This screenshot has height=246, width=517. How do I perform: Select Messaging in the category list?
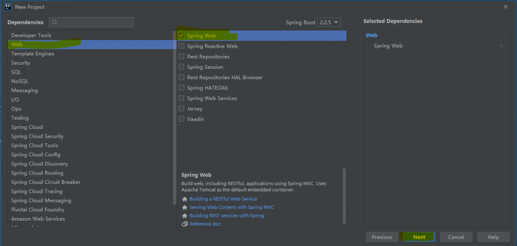[92, 90]
